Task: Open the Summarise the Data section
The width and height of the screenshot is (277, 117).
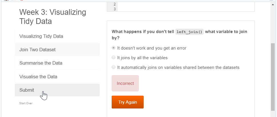Action: coord(57,63)
